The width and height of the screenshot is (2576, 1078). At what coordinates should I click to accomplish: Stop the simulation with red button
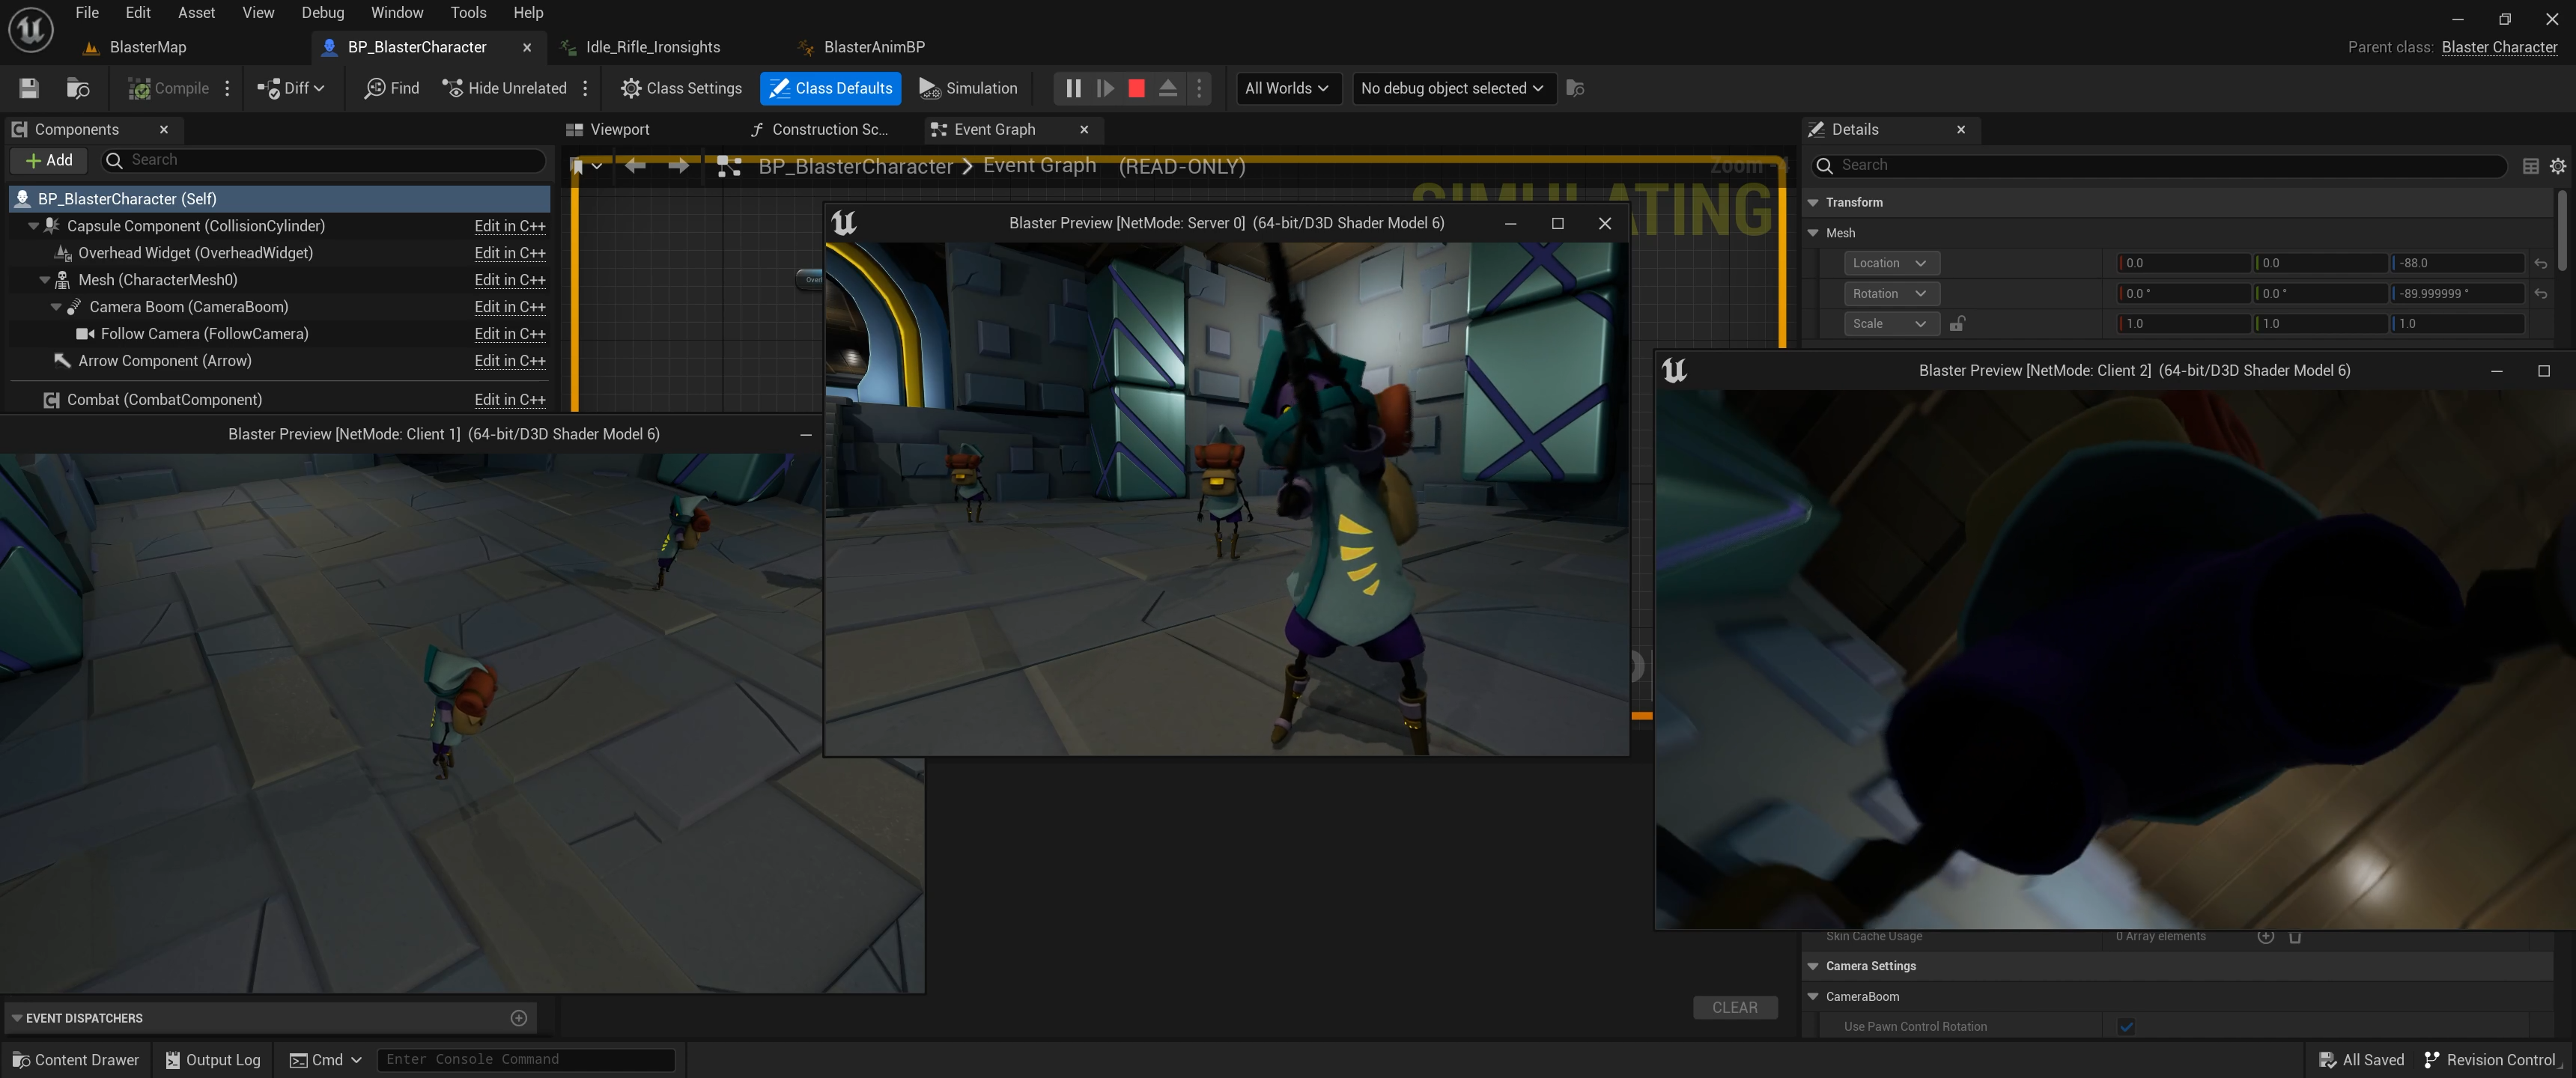1136,88
